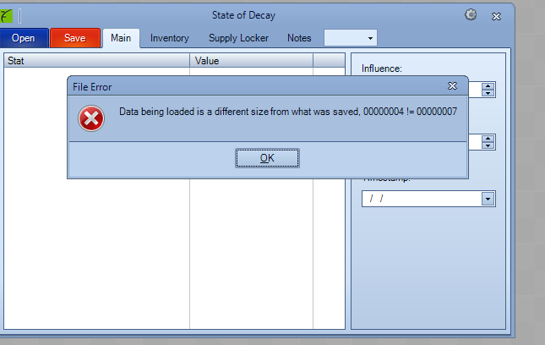Image resolution: width=545 pixels, height=345 pixels.
Task: Click the Stat column header
Action: click(x=96, y=61)
